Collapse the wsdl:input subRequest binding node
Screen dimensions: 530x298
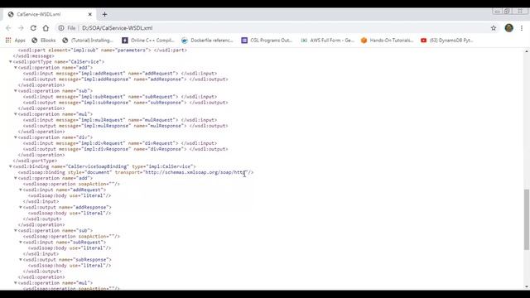click(21, 243)
